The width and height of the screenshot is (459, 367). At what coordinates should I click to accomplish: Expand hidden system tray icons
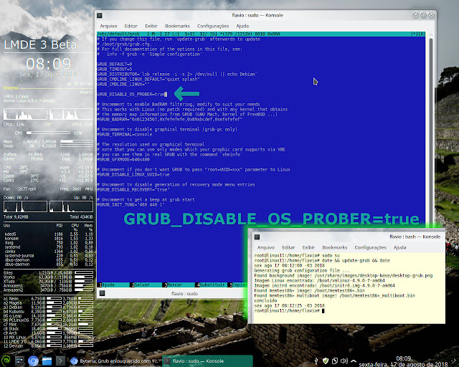click(354, 361)
